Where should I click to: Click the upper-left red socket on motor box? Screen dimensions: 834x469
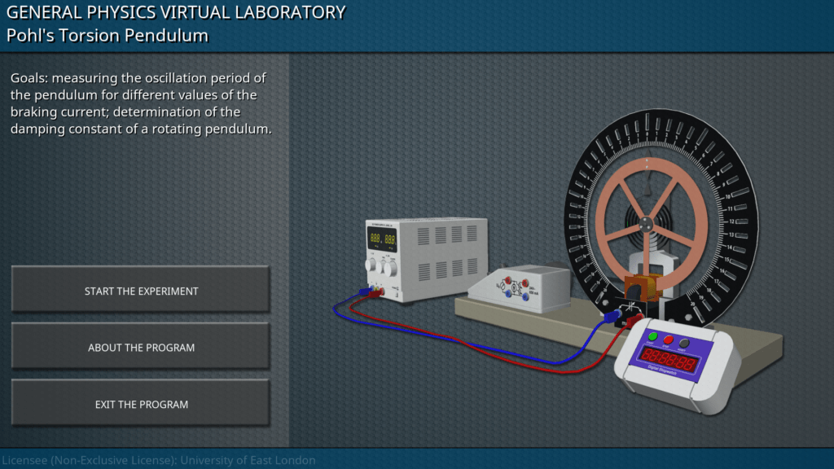[507, 279]
